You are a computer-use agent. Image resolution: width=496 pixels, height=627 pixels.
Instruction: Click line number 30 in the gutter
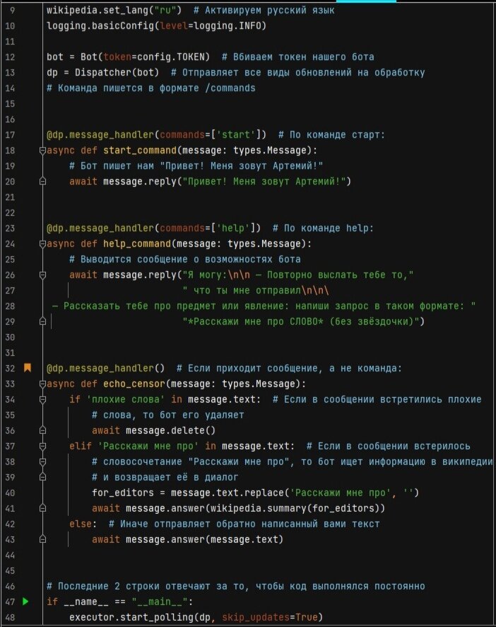[10, 337]
